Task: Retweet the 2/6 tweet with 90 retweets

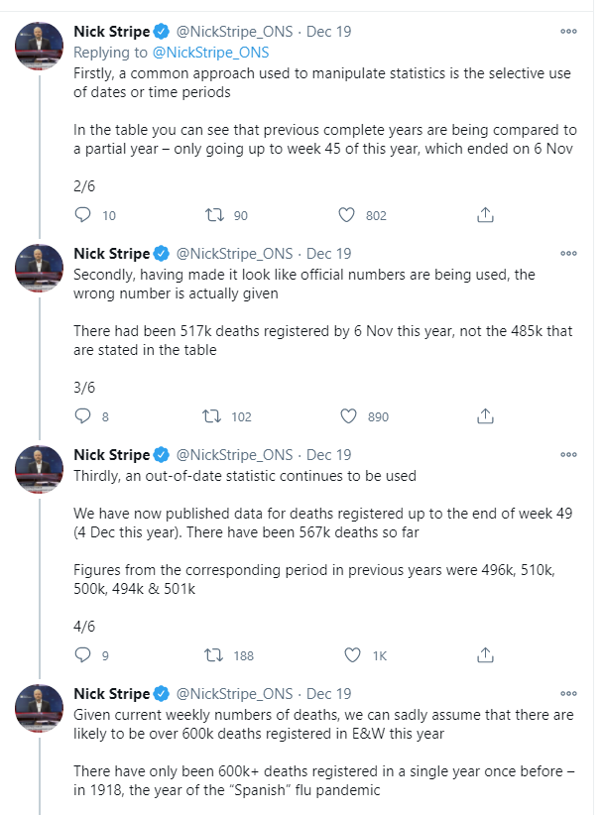Action: click(212, 215)
